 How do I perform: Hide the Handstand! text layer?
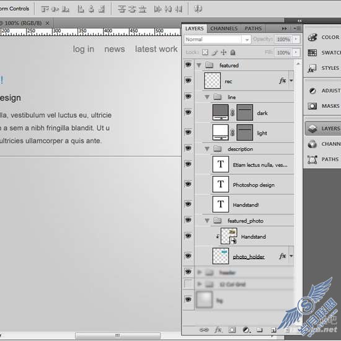[188, 204]
